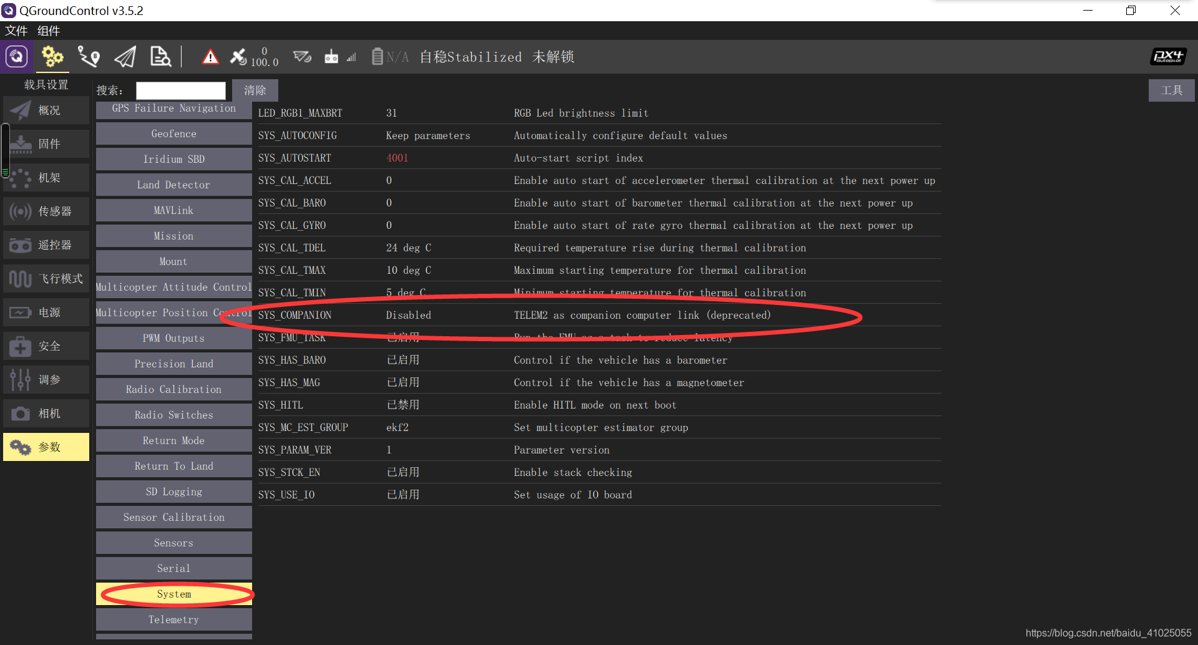Open the 固件 firmware page
The image size is (1198, 645).
[46, 144]
